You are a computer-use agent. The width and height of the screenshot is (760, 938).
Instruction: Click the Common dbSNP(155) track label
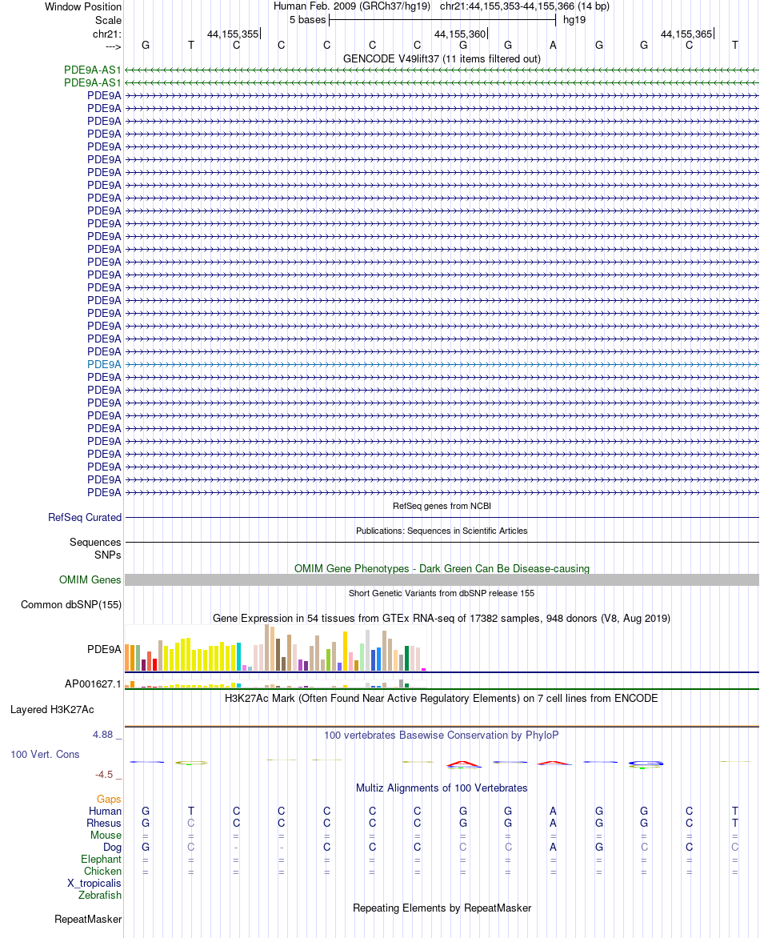click(71, 605)
